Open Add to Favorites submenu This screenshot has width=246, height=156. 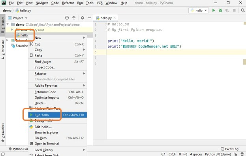[58, 86]
